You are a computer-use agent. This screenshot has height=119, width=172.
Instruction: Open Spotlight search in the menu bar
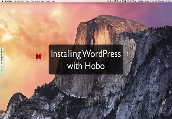(x=166, y=1)
